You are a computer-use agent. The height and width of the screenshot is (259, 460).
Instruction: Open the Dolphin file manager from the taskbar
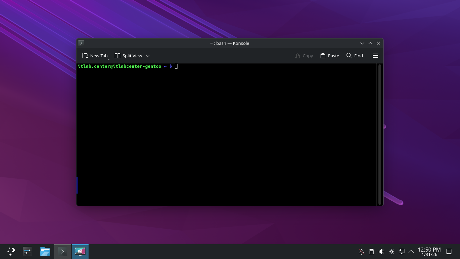point(45,251)
